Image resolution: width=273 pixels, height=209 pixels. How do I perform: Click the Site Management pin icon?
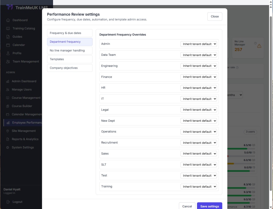tap(8, 131)
